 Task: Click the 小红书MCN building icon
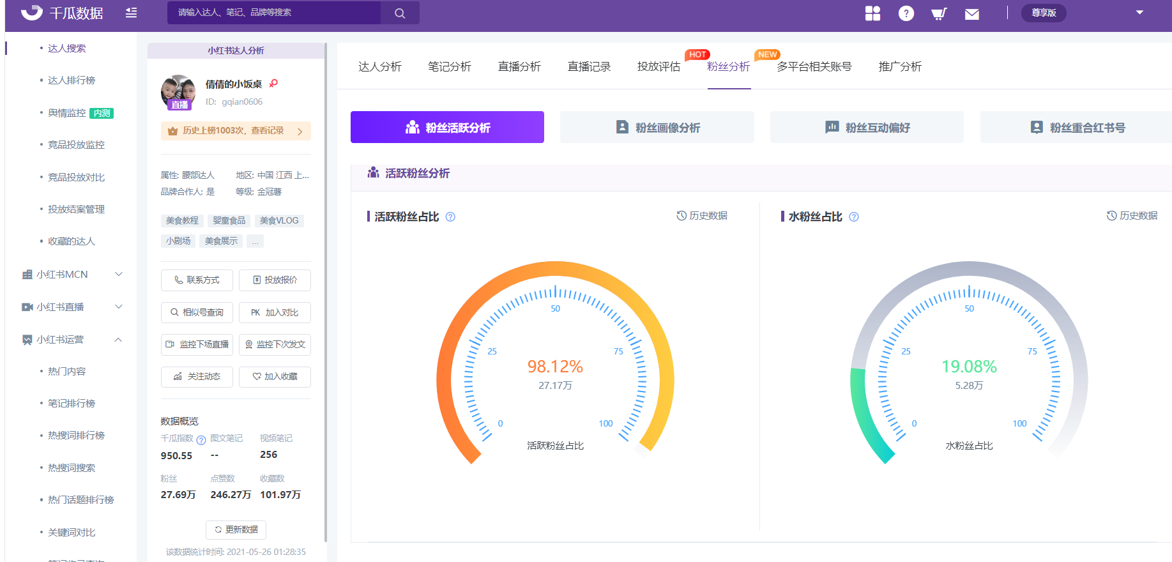(27, 275)
